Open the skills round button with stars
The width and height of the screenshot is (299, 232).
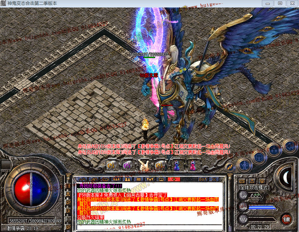(275, 150)
